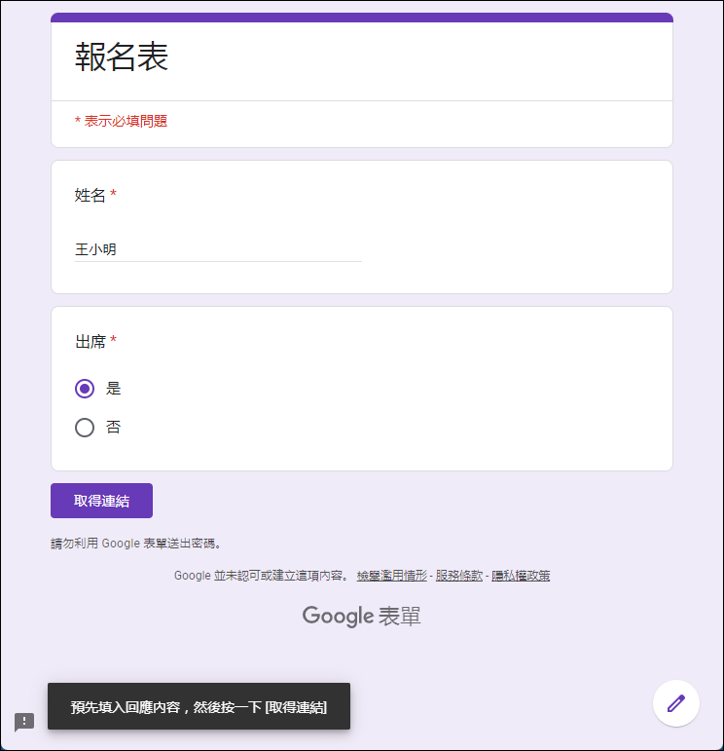This screenshot has height=751, width=724.
Task: Open the 隱私權政策 link
Action: (x=521, y=576)
